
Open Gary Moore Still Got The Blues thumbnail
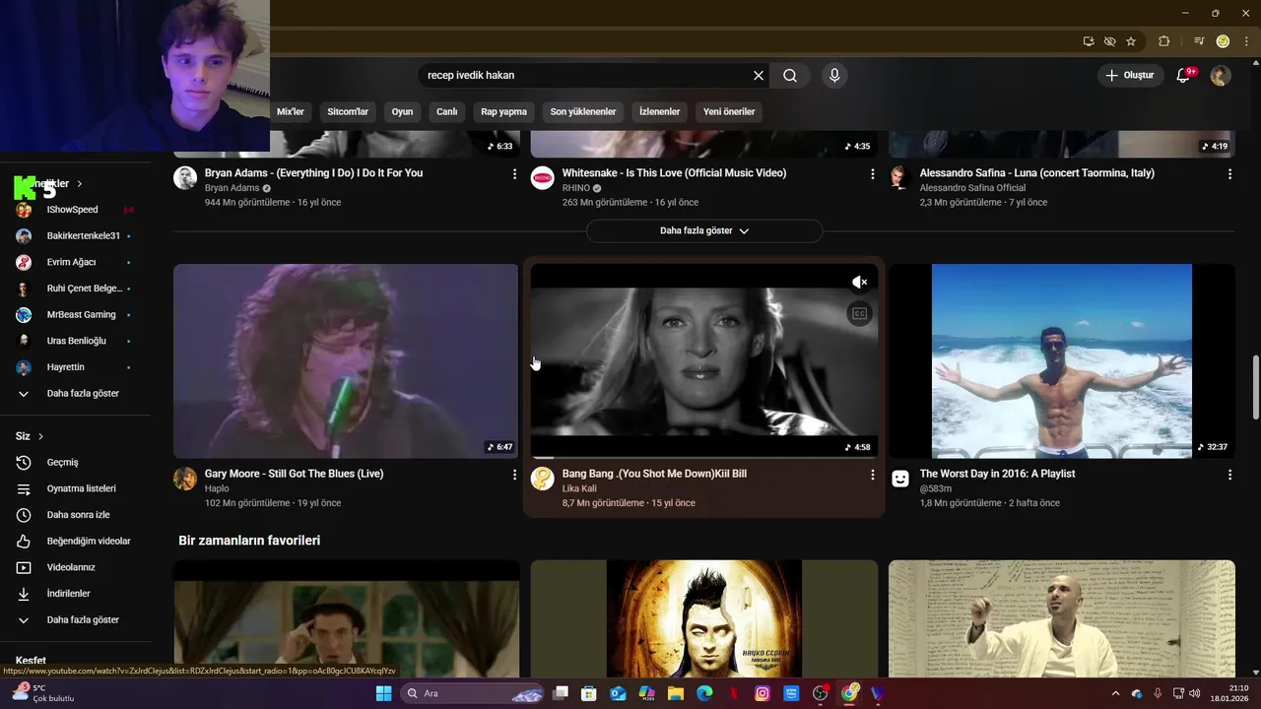346,360
